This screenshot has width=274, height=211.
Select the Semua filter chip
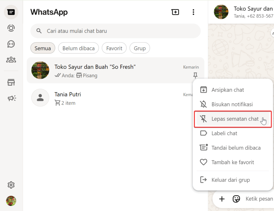click(x=43, y=48)
